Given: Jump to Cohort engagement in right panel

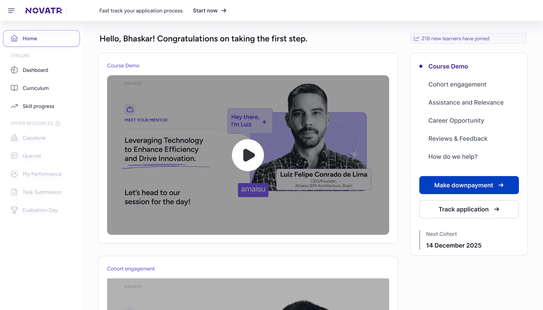Looking at the screenshot, I should (x=457, y=84).
